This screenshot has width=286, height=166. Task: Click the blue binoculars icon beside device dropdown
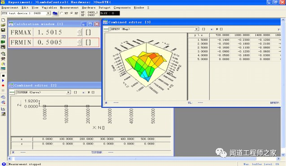55,13
